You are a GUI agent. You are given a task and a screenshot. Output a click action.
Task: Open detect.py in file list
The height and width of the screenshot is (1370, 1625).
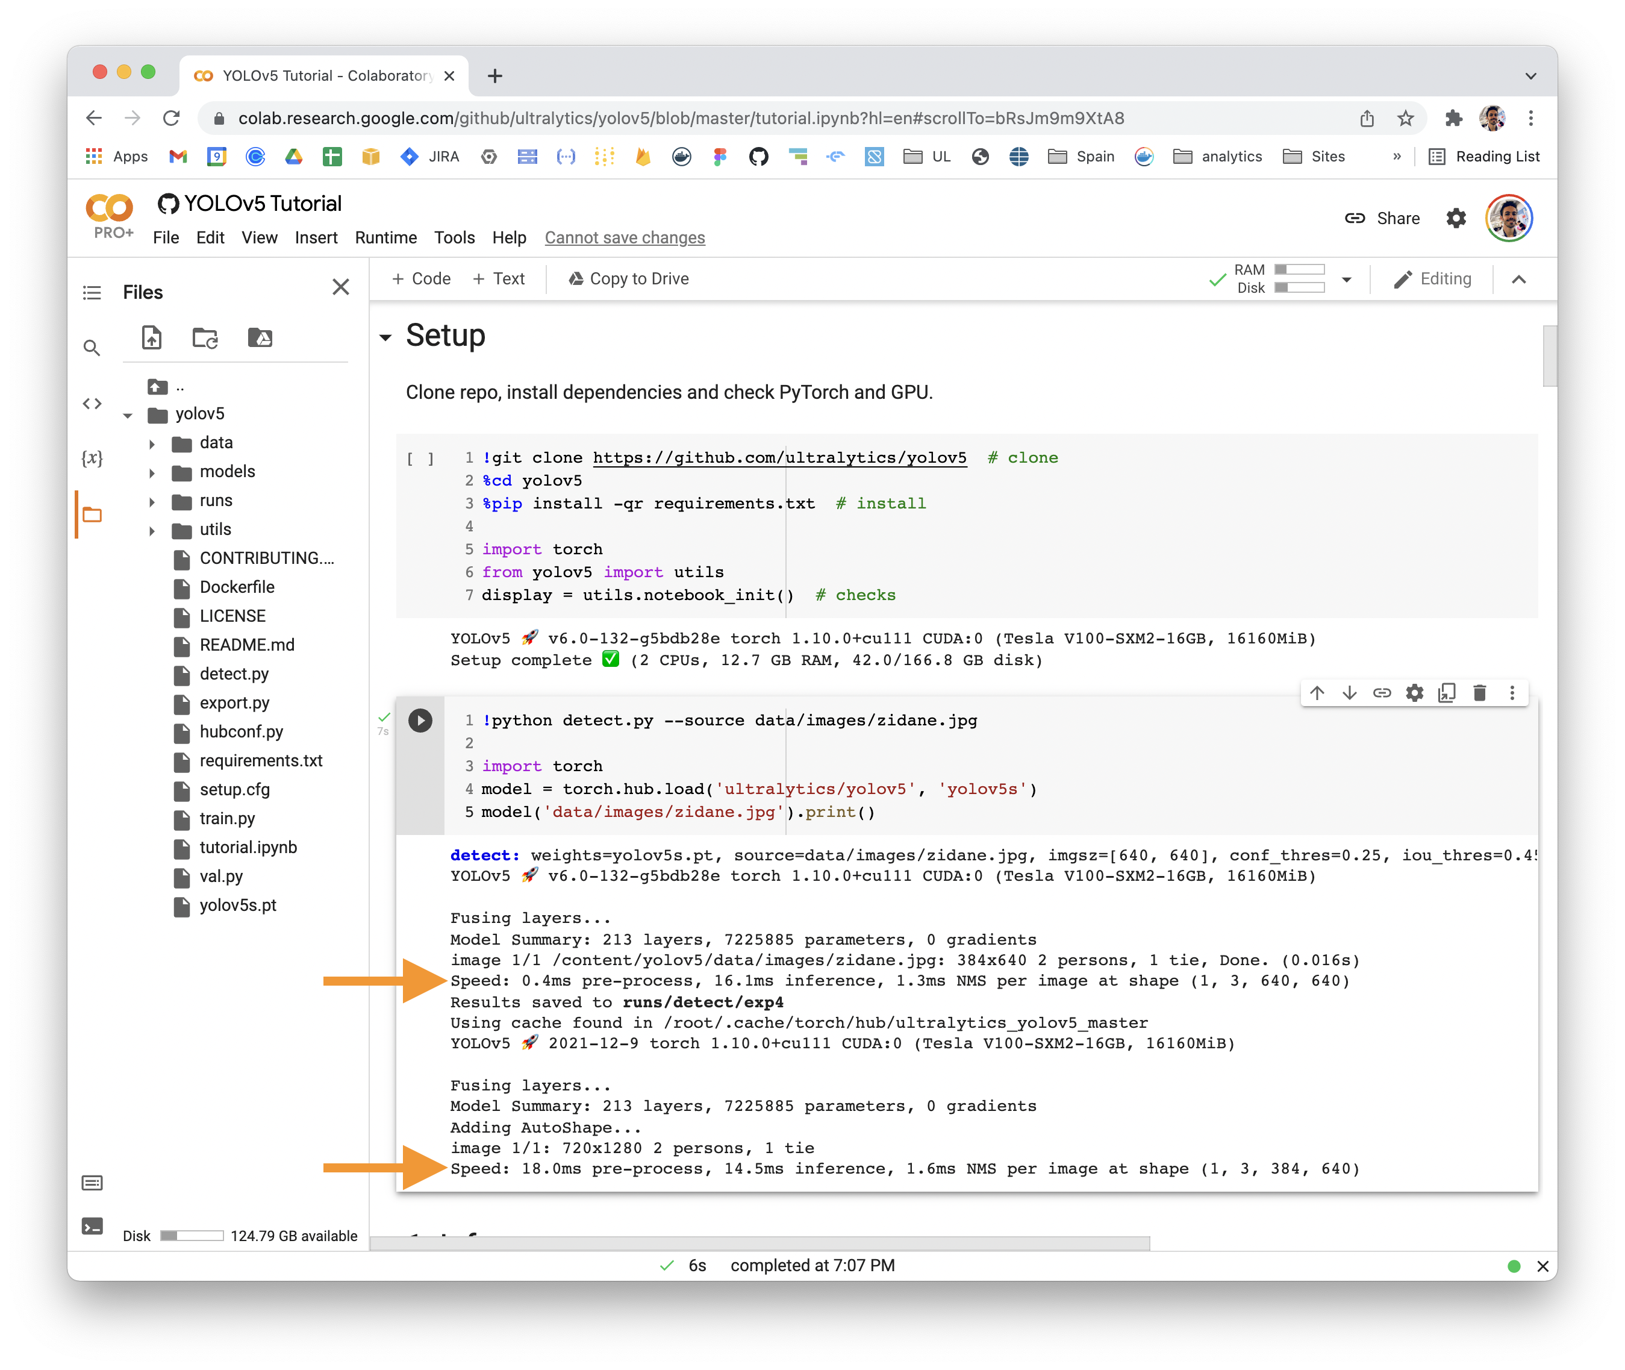coord(234,674)
